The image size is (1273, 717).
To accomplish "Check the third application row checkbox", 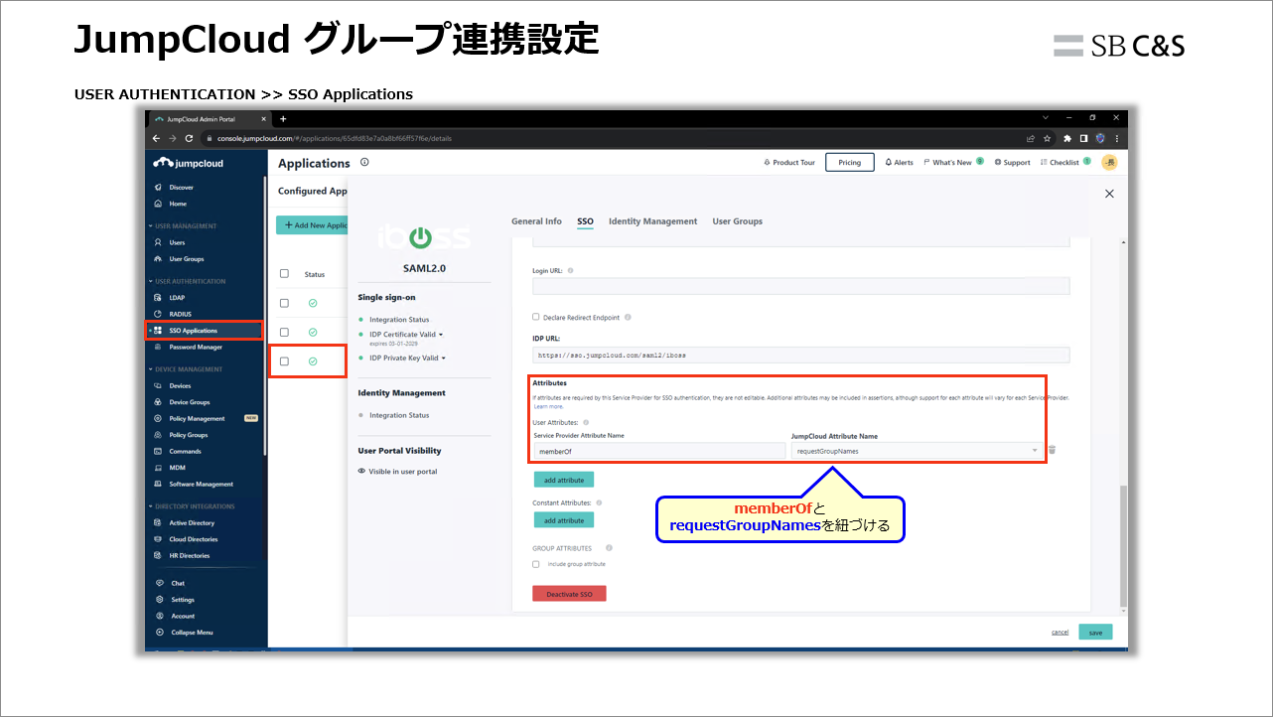I will click(284, 361).
